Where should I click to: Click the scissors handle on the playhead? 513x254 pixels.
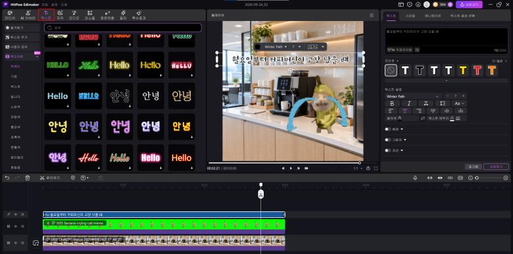coord(260,194)
